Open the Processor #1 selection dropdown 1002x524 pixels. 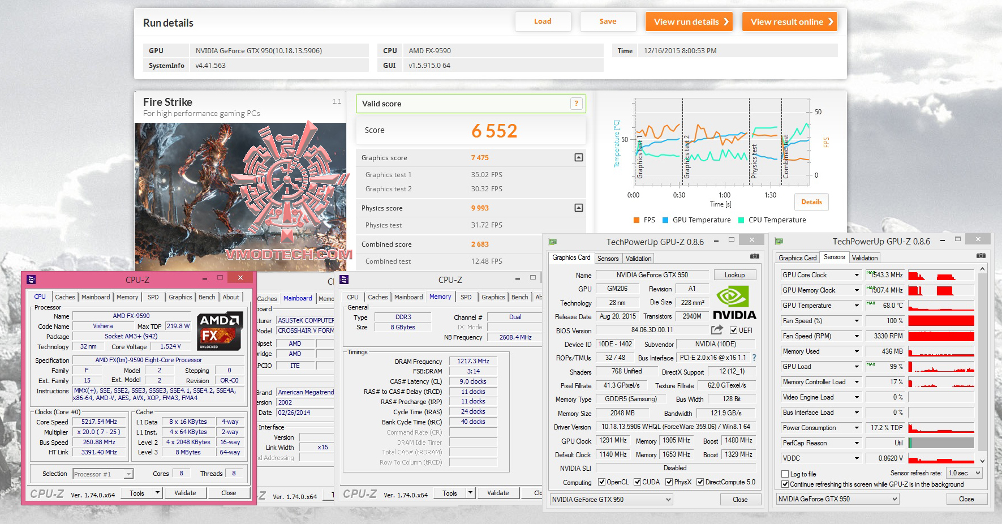[102, 474]
